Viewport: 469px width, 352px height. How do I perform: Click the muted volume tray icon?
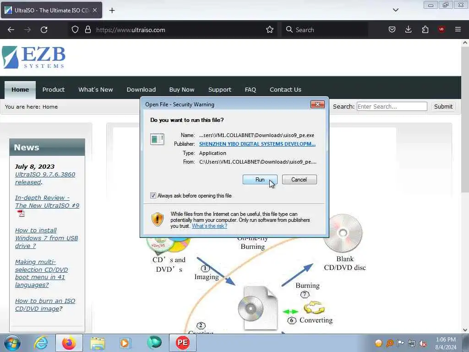pos(423,344)
